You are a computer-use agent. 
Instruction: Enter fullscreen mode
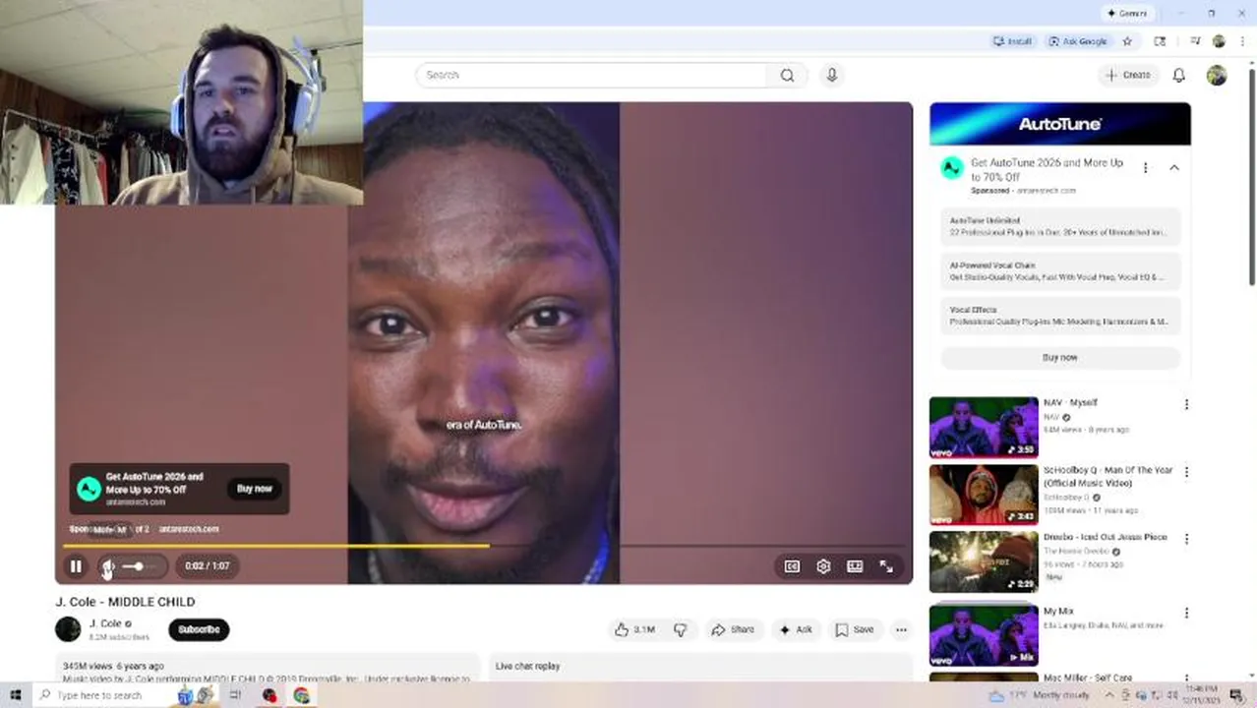pos(886,566)
